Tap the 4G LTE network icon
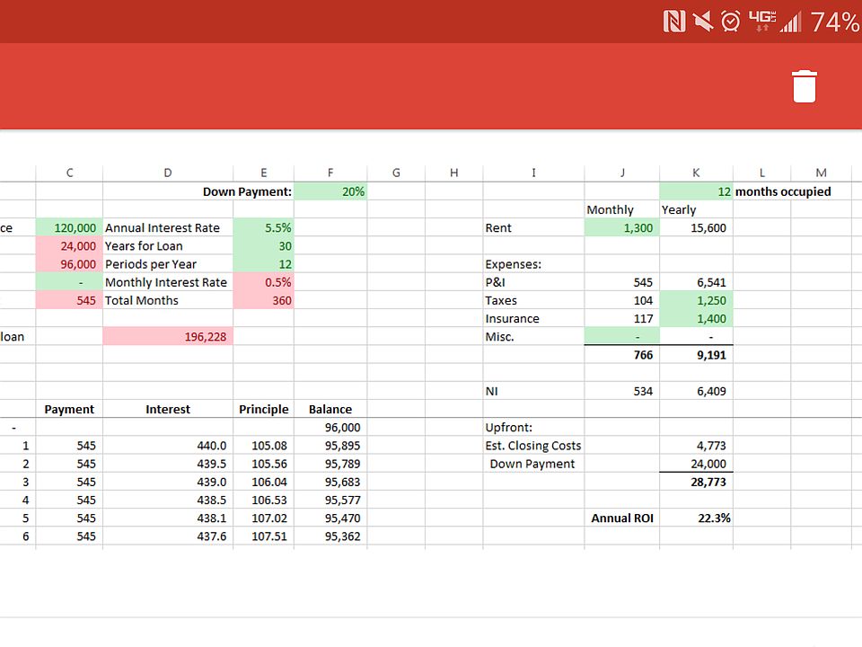Viewport: 862px width, 647px height. [x=762, y=22]
